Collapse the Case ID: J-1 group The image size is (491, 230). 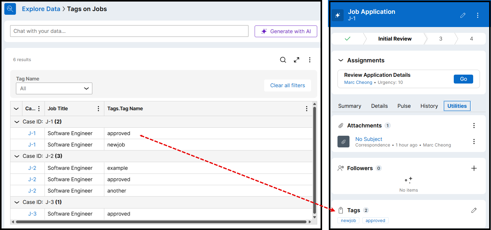[x=16, y=122]
